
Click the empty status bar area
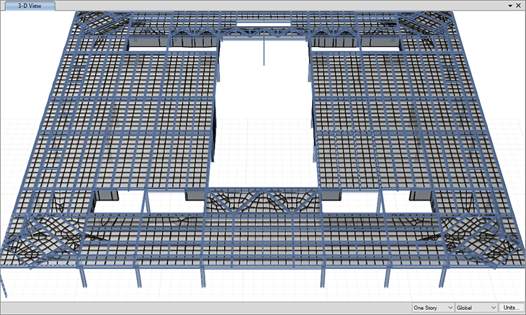click(202, 308)
